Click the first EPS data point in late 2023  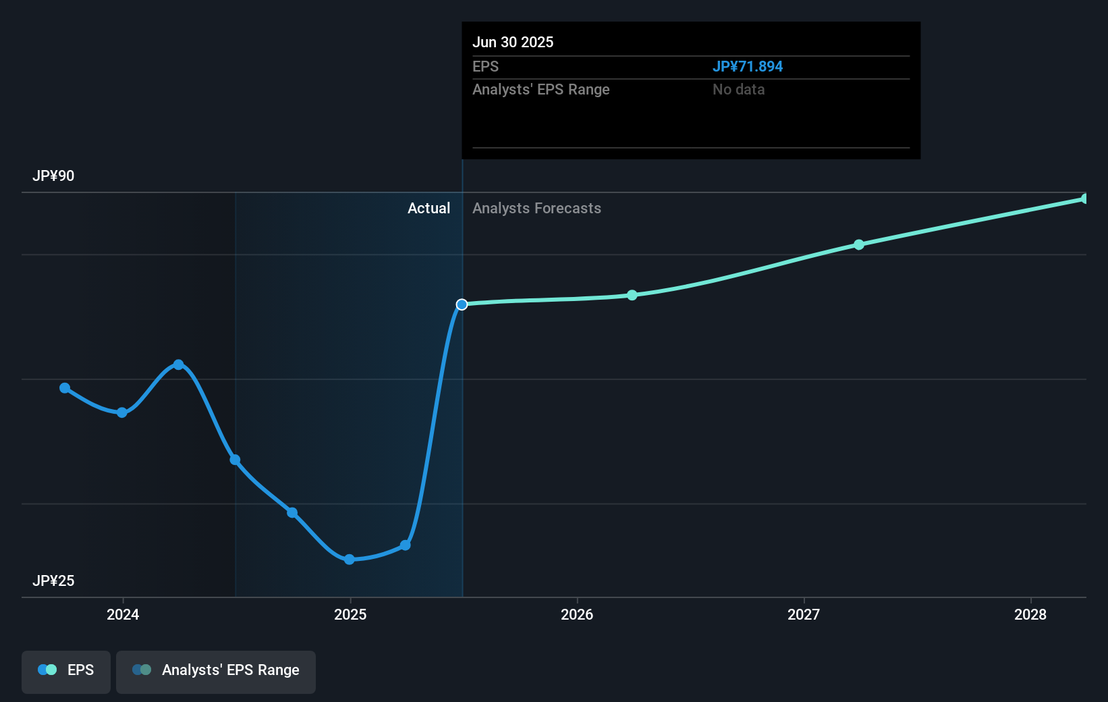(x=65, y=388)
